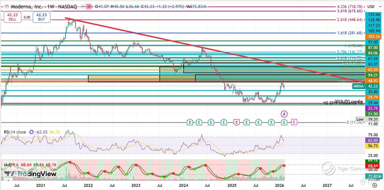384x190 pixels.
Task: Click the change value +1.22 (+2.97%)
Action: (x=170, y=7)
